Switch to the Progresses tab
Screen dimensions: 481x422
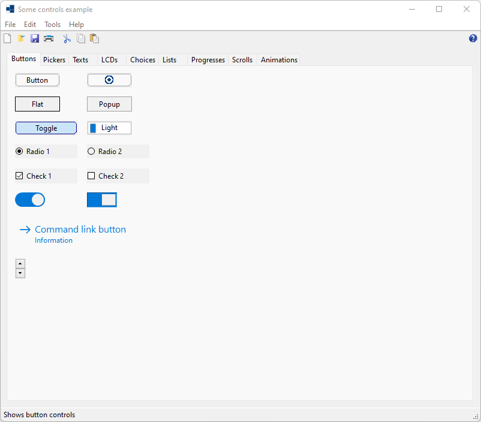coord(208,60)
